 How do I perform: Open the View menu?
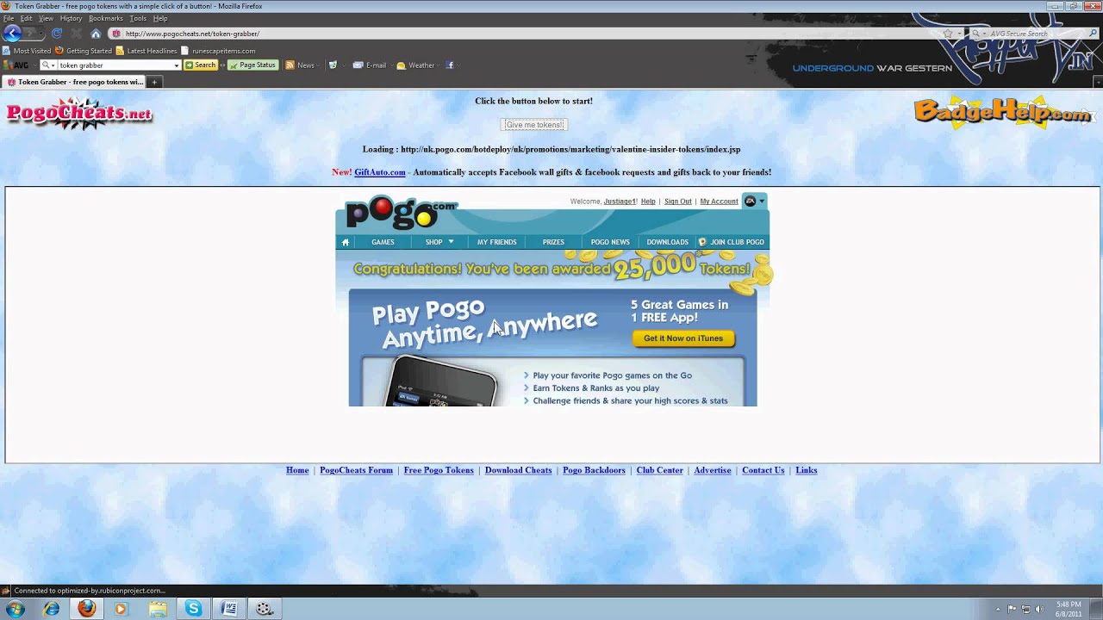[x=47, y=18]
